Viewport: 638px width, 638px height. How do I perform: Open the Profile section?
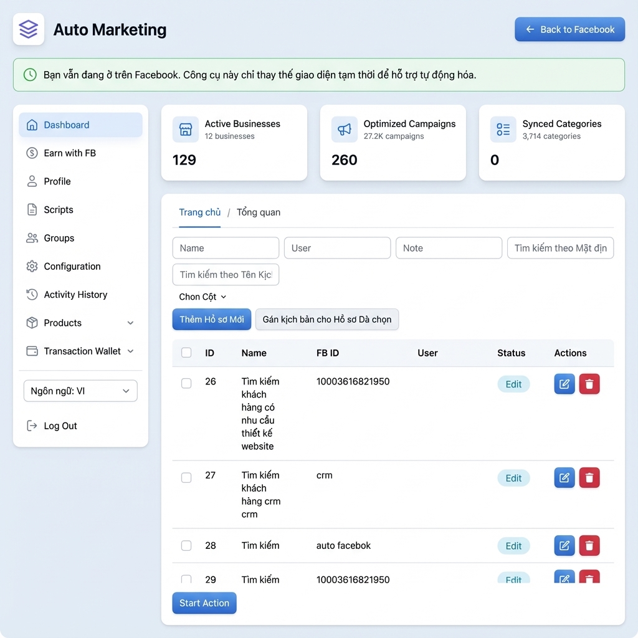(x=57, y=181)
